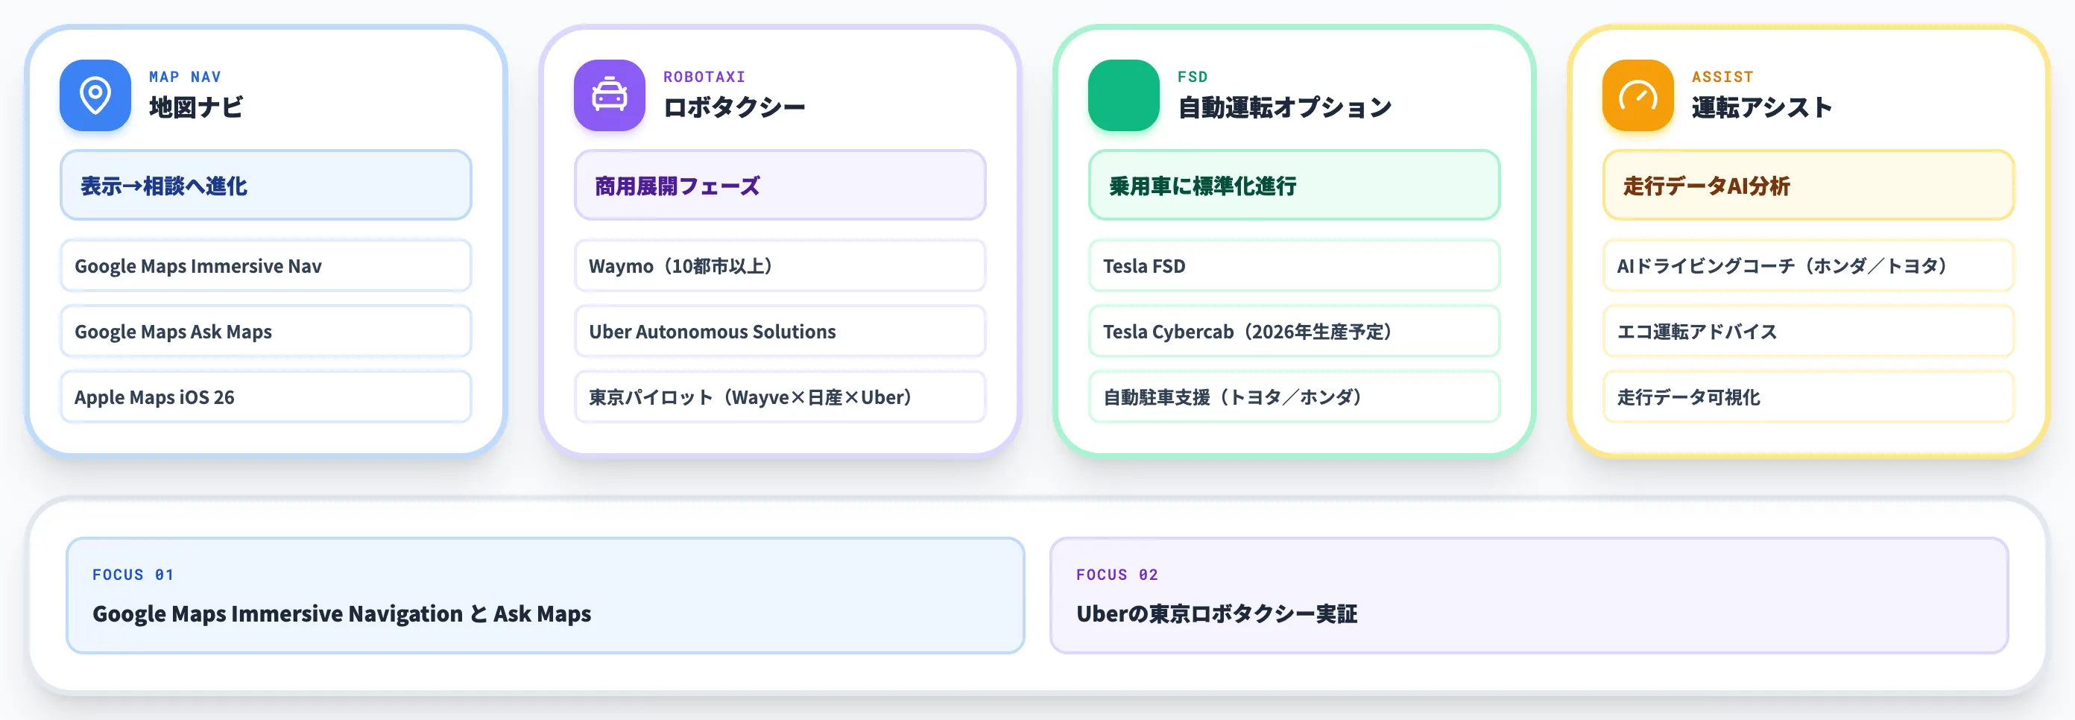Viewport: 2075px width, 720px height.
Task: Select 走行データ可視化 item
Action: pyautogui.click(x=1808, y=397)
